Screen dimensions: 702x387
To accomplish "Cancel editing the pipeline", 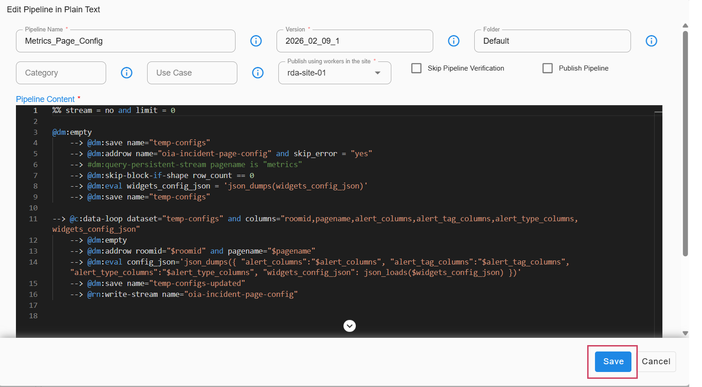I will [656, 362].
